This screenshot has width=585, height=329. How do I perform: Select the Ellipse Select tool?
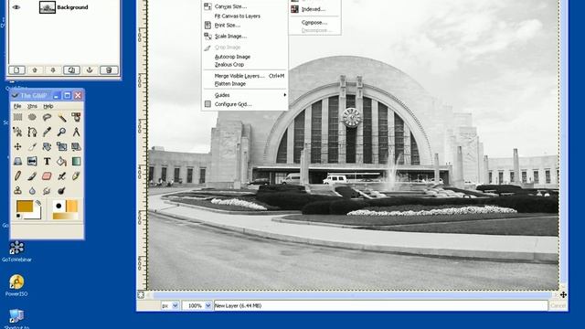(x=32, y=117)
